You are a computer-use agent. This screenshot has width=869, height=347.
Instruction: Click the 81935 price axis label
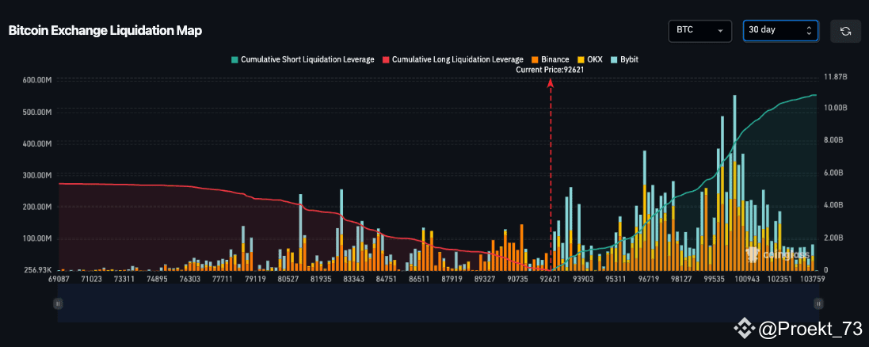(x=320, y=280)
